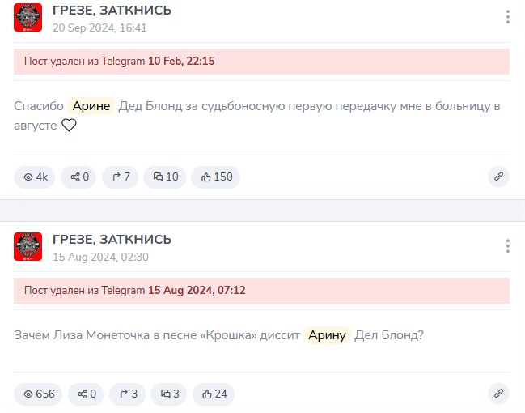Open comments counter showing 3
The width and height of the screenshot is (525, 413).
click(169, 394)
